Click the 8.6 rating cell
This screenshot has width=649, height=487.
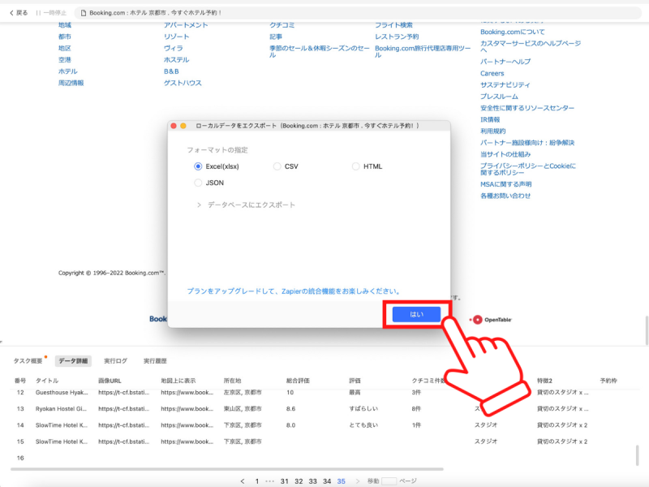(290, 409)
